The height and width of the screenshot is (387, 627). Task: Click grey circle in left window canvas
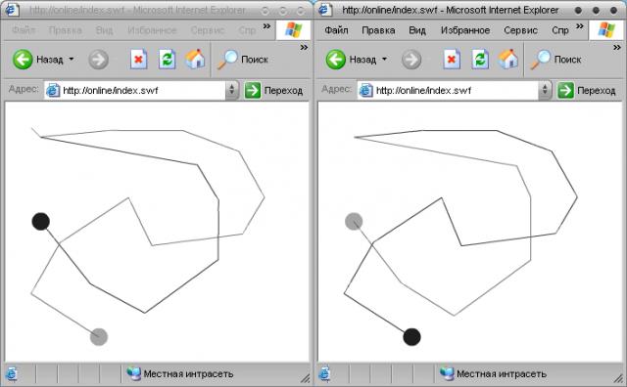coord(99,337)
